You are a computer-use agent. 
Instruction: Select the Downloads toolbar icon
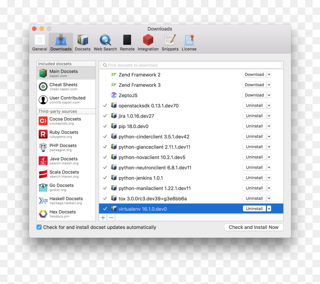tap(61, 40)
